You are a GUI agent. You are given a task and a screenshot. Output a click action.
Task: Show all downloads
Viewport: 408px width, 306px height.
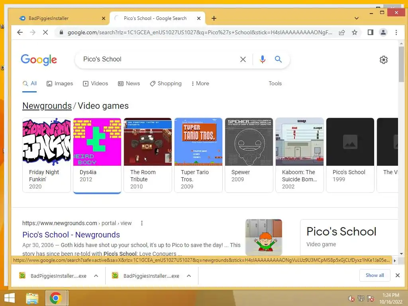pyautogui.click(x=375, y=275)
